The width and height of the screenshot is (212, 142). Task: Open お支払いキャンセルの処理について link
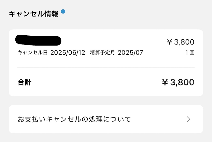[74, 119]
